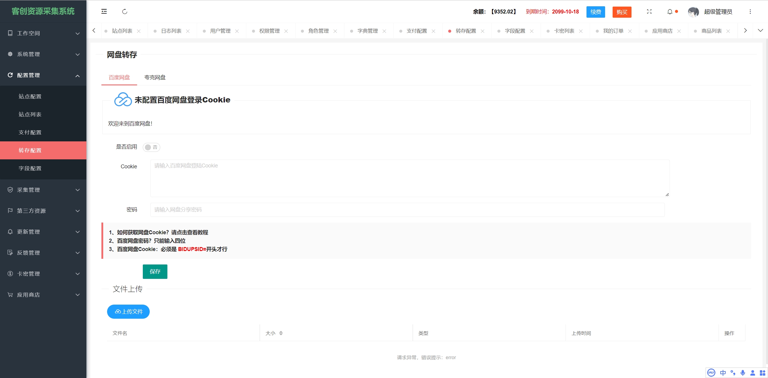Click the 中 language indicator in IME bar
Image resolution: width=768 pixels, height=378 pixels.
723,373
